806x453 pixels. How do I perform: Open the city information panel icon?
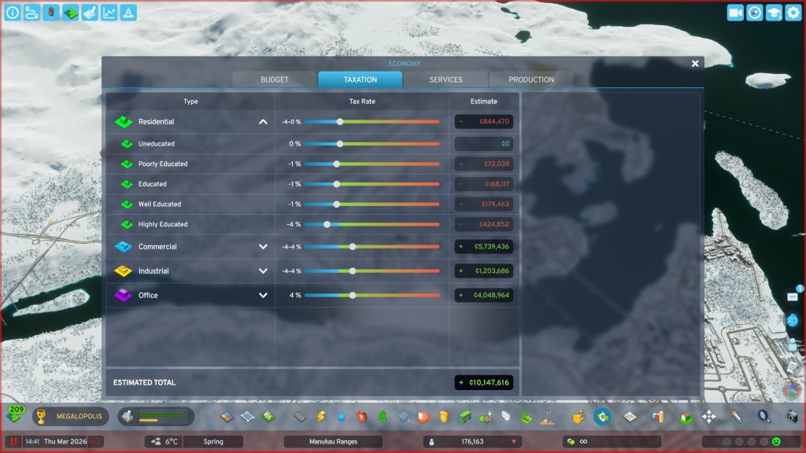coord(13,13)
